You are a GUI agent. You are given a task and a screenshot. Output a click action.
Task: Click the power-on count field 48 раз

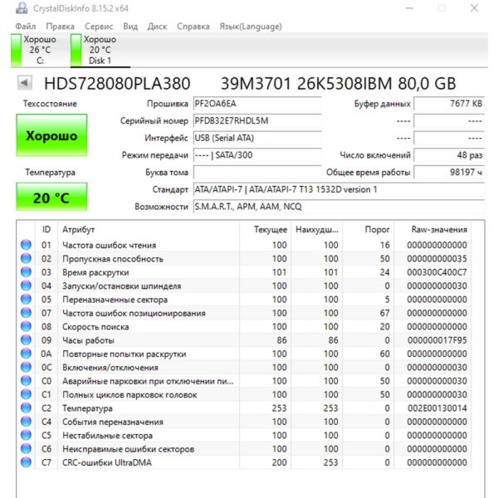(449, 155)
